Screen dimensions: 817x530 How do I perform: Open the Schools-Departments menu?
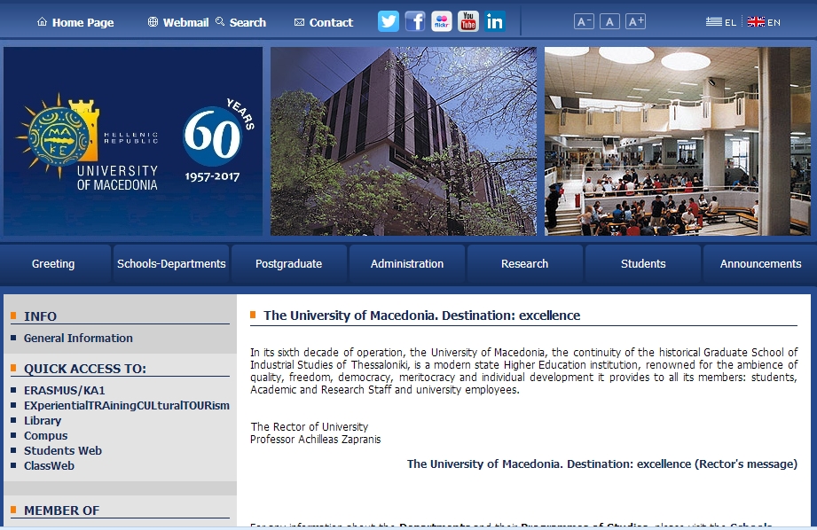[171, 264]
